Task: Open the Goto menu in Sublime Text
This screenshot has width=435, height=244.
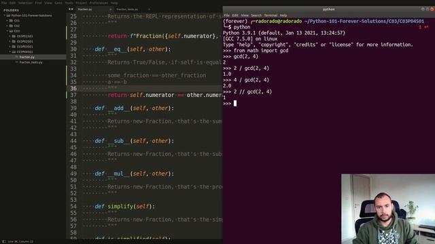Action: (58, 3)
